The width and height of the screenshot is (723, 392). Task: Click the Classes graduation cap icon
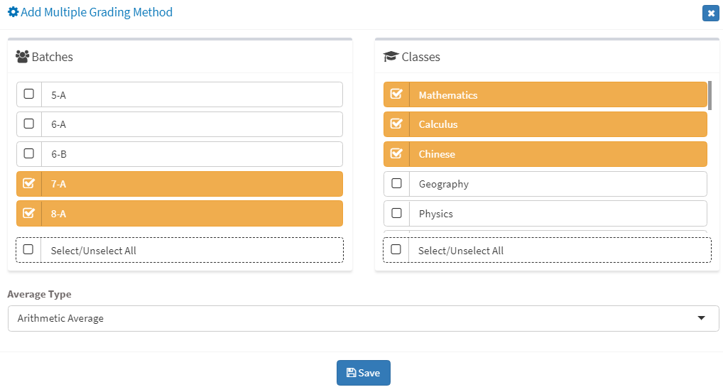point(391,57)
